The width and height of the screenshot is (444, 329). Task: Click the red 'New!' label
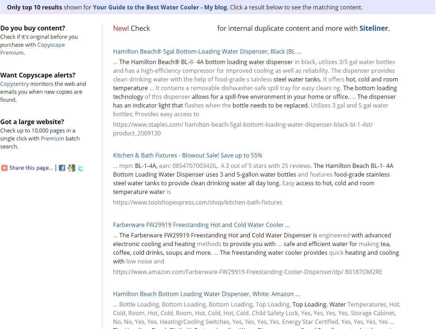pyautogui.click(x=121, y=28)
